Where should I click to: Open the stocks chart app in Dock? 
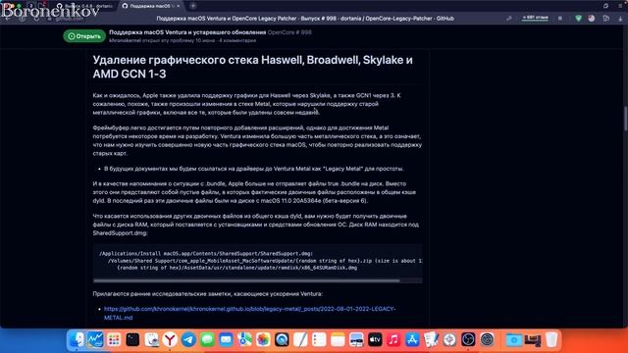pos(95,339)
